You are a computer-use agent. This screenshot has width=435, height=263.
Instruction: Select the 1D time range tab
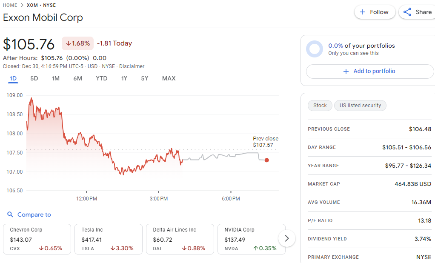13,78
